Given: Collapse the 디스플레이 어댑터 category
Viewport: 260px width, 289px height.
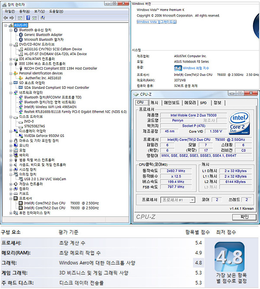Looking at the screenshot, I should [x=11, y=131].
